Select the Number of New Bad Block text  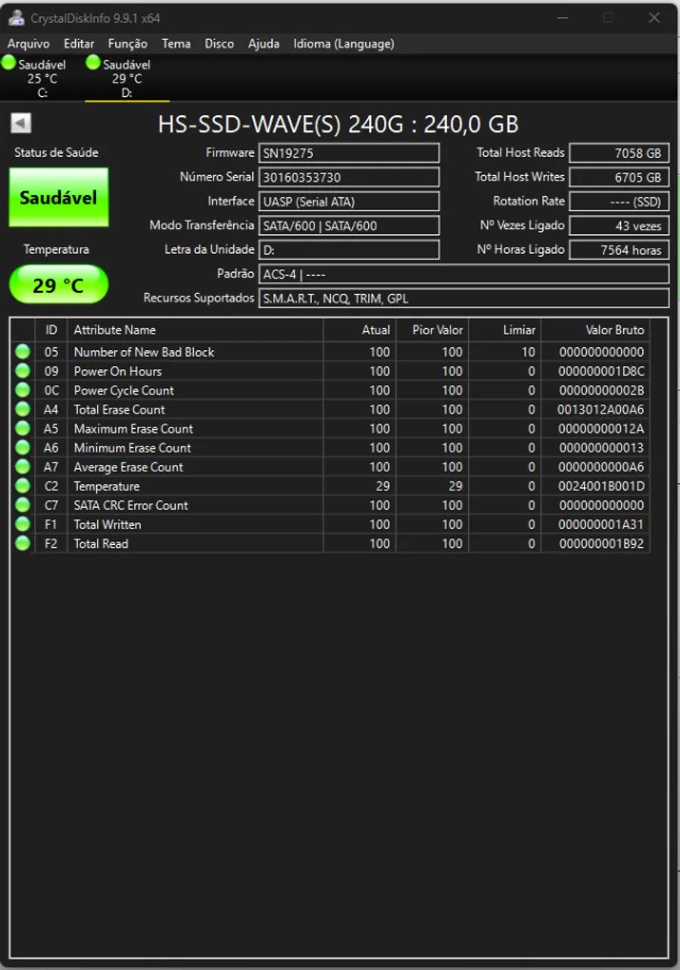point(144,352)
